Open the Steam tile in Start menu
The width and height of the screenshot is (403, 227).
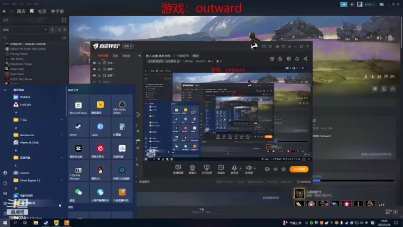(x=79, y=127)
